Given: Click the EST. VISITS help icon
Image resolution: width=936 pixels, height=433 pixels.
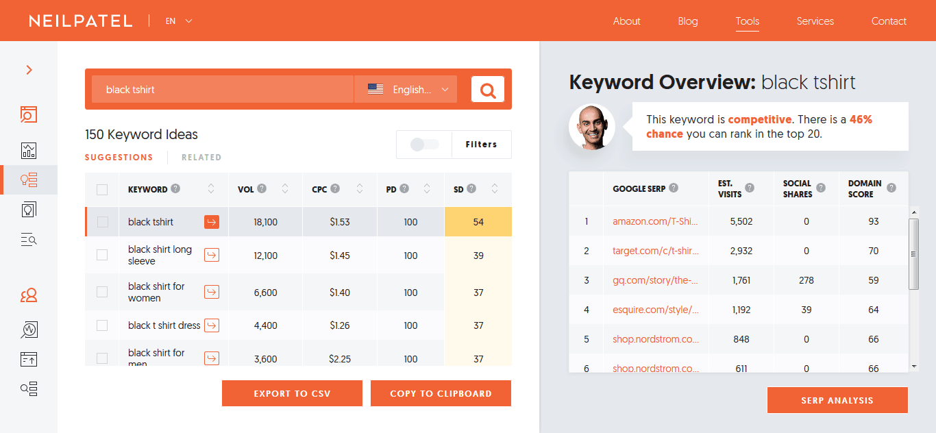Looking at the screenshot, I should click(x=750, y=188).
